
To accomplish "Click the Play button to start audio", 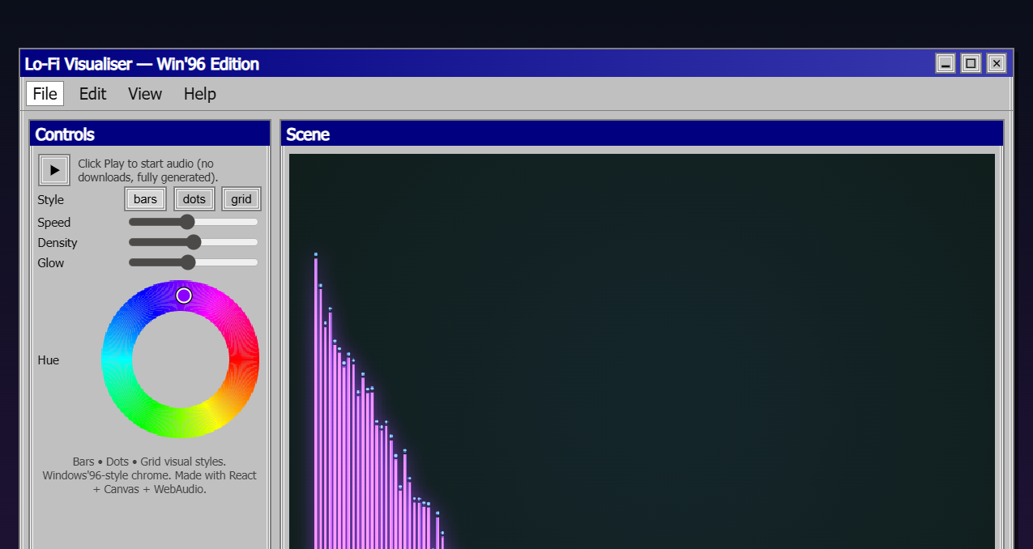I will tap(54, 170).
